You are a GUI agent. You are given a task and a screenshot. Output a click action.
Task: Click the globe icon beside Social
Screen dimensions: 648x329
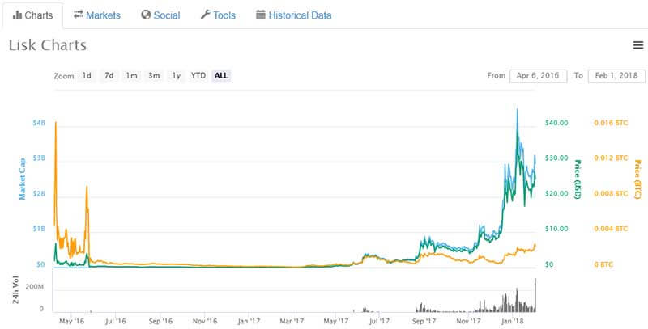(146, 15)
